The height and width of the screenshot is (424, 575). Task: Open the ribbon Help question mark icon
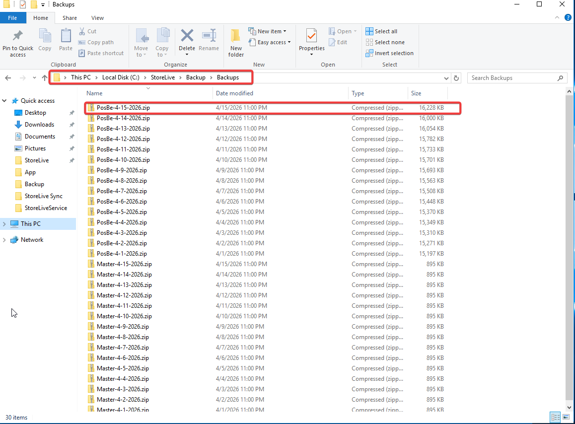pyautogui.click(x=568, y=18)
